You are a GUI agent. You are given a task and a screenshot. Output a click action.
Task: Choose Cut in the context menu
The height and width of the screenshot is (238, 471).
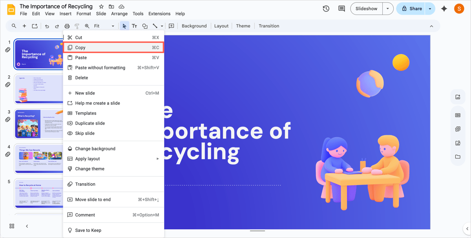tap(113, 38)
